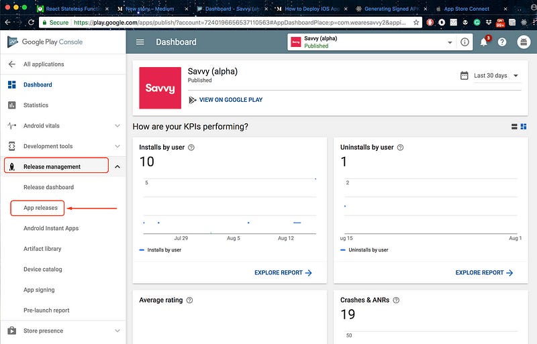Open the account avatar menu

(524, 42)
